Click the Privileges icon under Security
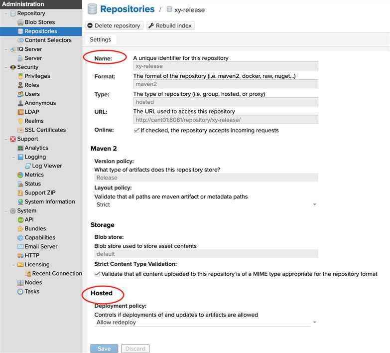 [x=20, y=76]
